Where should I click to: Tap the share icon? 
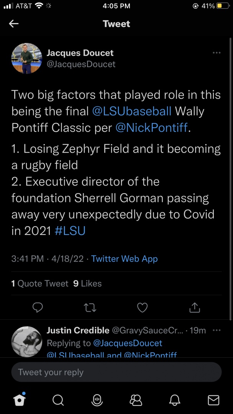[195, 307]
